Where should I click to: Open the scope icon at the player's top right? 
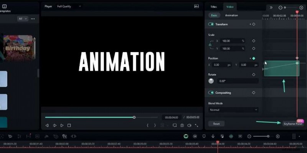pyautogui.click(x=196, y=7)
